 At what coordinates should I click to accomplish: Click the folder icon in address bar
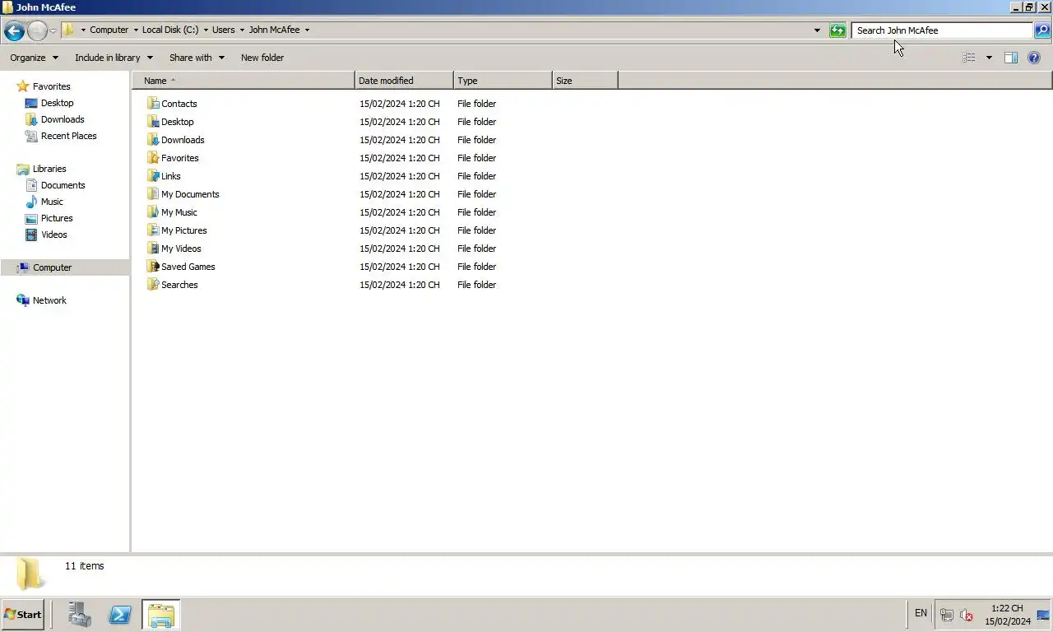pyautogui.click(x=69, y=30)
